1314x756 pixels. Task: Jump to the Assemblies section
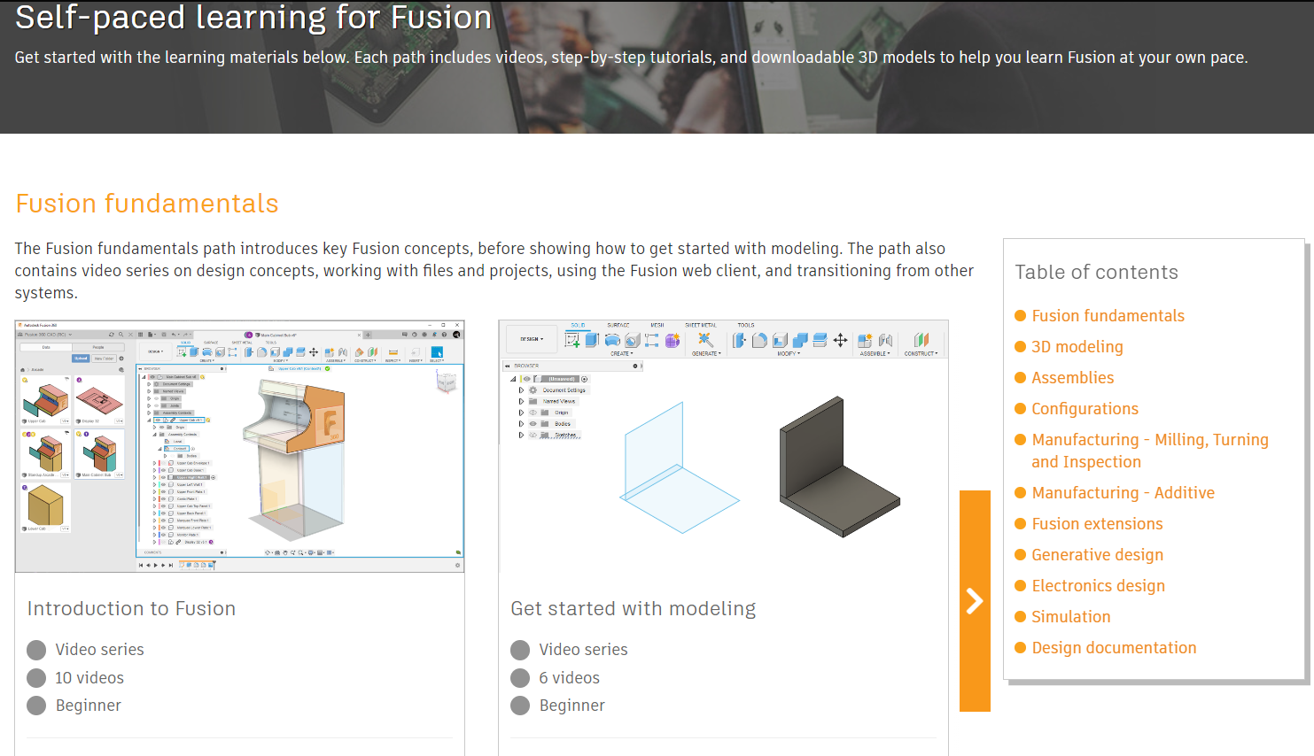coord(1072,378)
